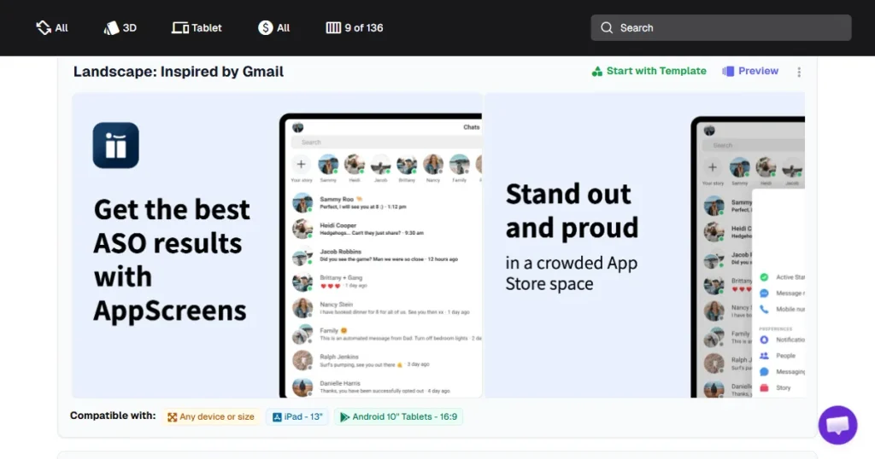
Task: Open the All orientation filter
Action: (52, 28)
